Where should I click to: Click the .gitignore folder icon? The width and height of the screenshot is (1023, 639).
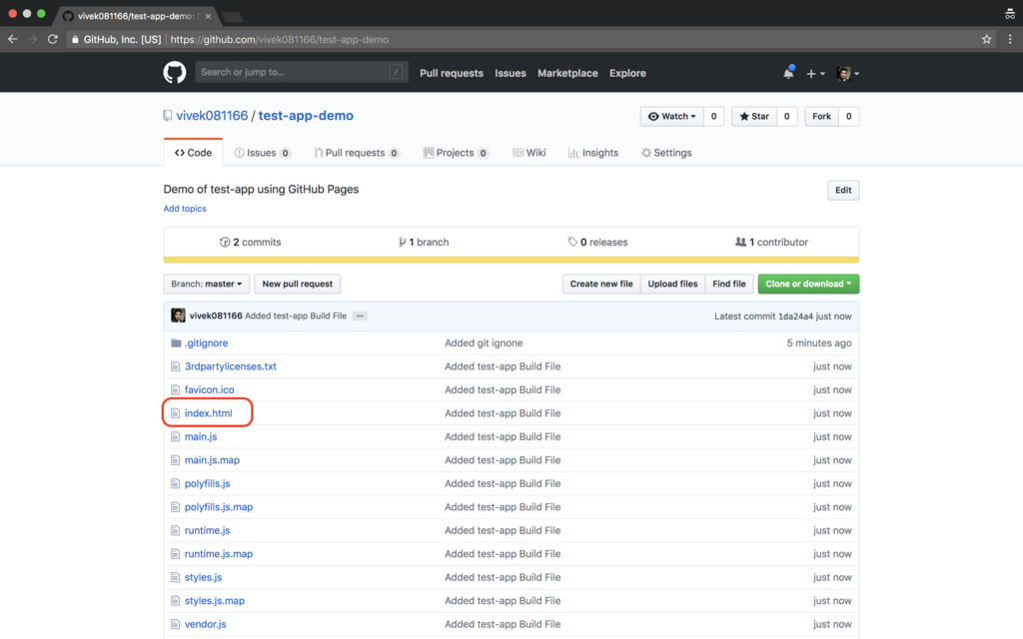(x=176, y=343)
